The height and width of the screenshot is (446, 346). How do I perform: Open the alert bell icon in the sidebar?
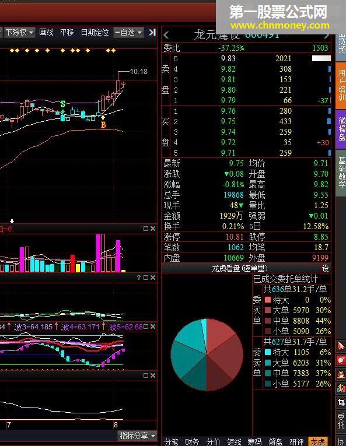coord(341,346)
